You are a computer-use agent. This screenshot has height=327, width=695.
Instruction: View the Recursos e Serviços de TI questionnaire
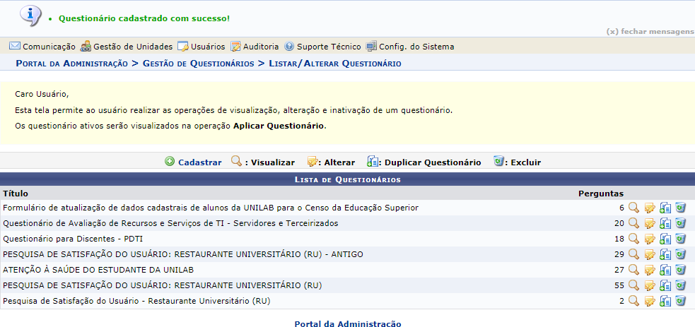[633, 223]
